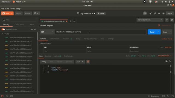Open the console icon in status bar

(x=11, y=96)
